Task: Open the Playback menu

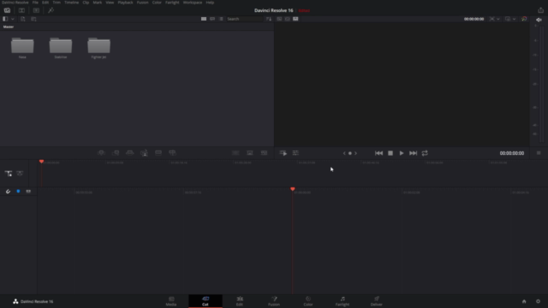Action: (x=125, y=3)
